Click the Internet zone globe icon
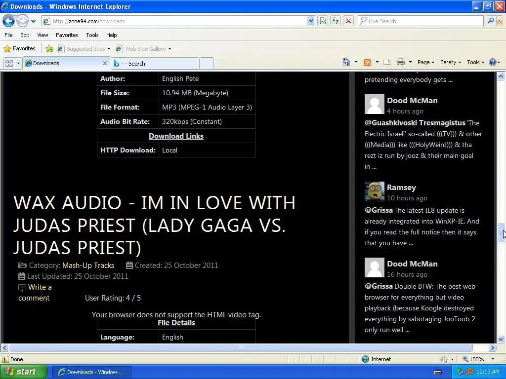 365,359
